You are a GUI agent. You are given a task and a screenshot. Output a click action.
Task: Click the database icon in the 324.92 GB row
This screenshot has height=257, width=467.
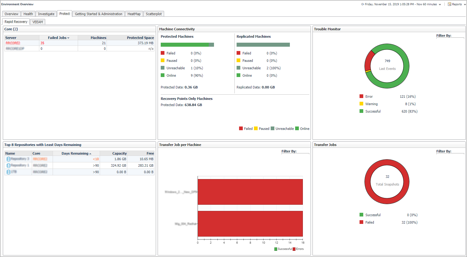coord(8,165)
